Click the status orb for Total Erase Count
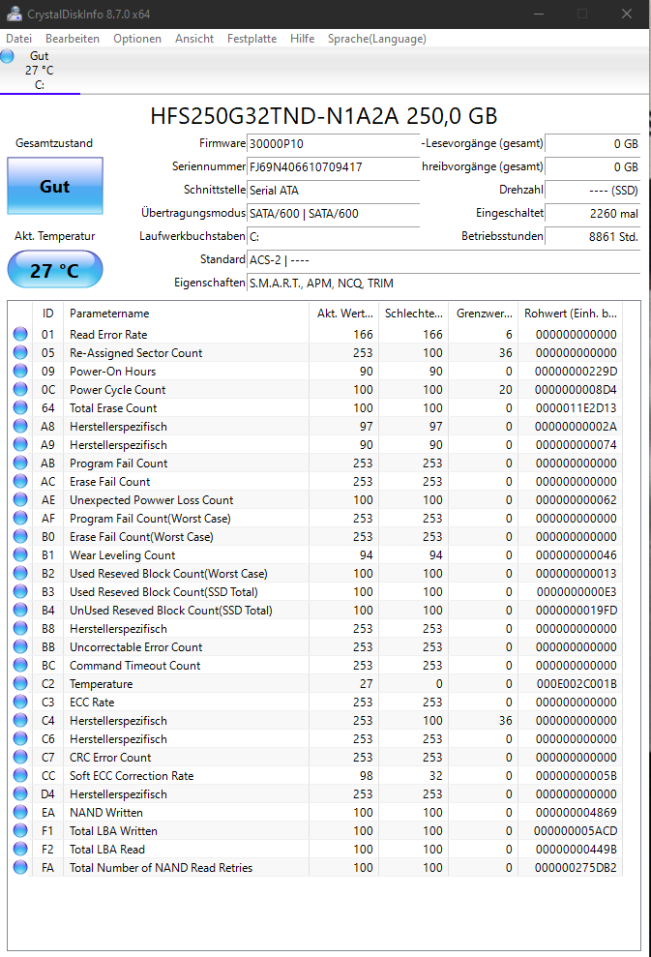 click(20, 407)
